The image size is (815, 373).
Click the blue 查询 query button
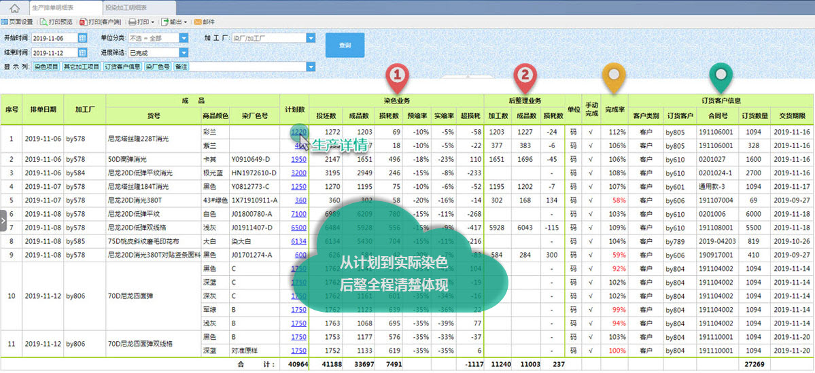pos(345,46)
